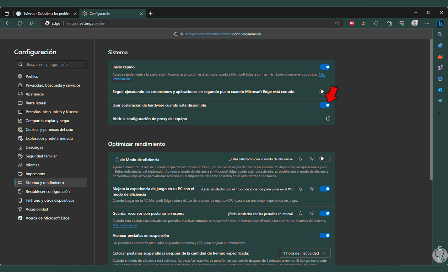Refresh the current page
The width and height of the screenshot is (448, 272).
pyautogui.click(x=20, y=23)
